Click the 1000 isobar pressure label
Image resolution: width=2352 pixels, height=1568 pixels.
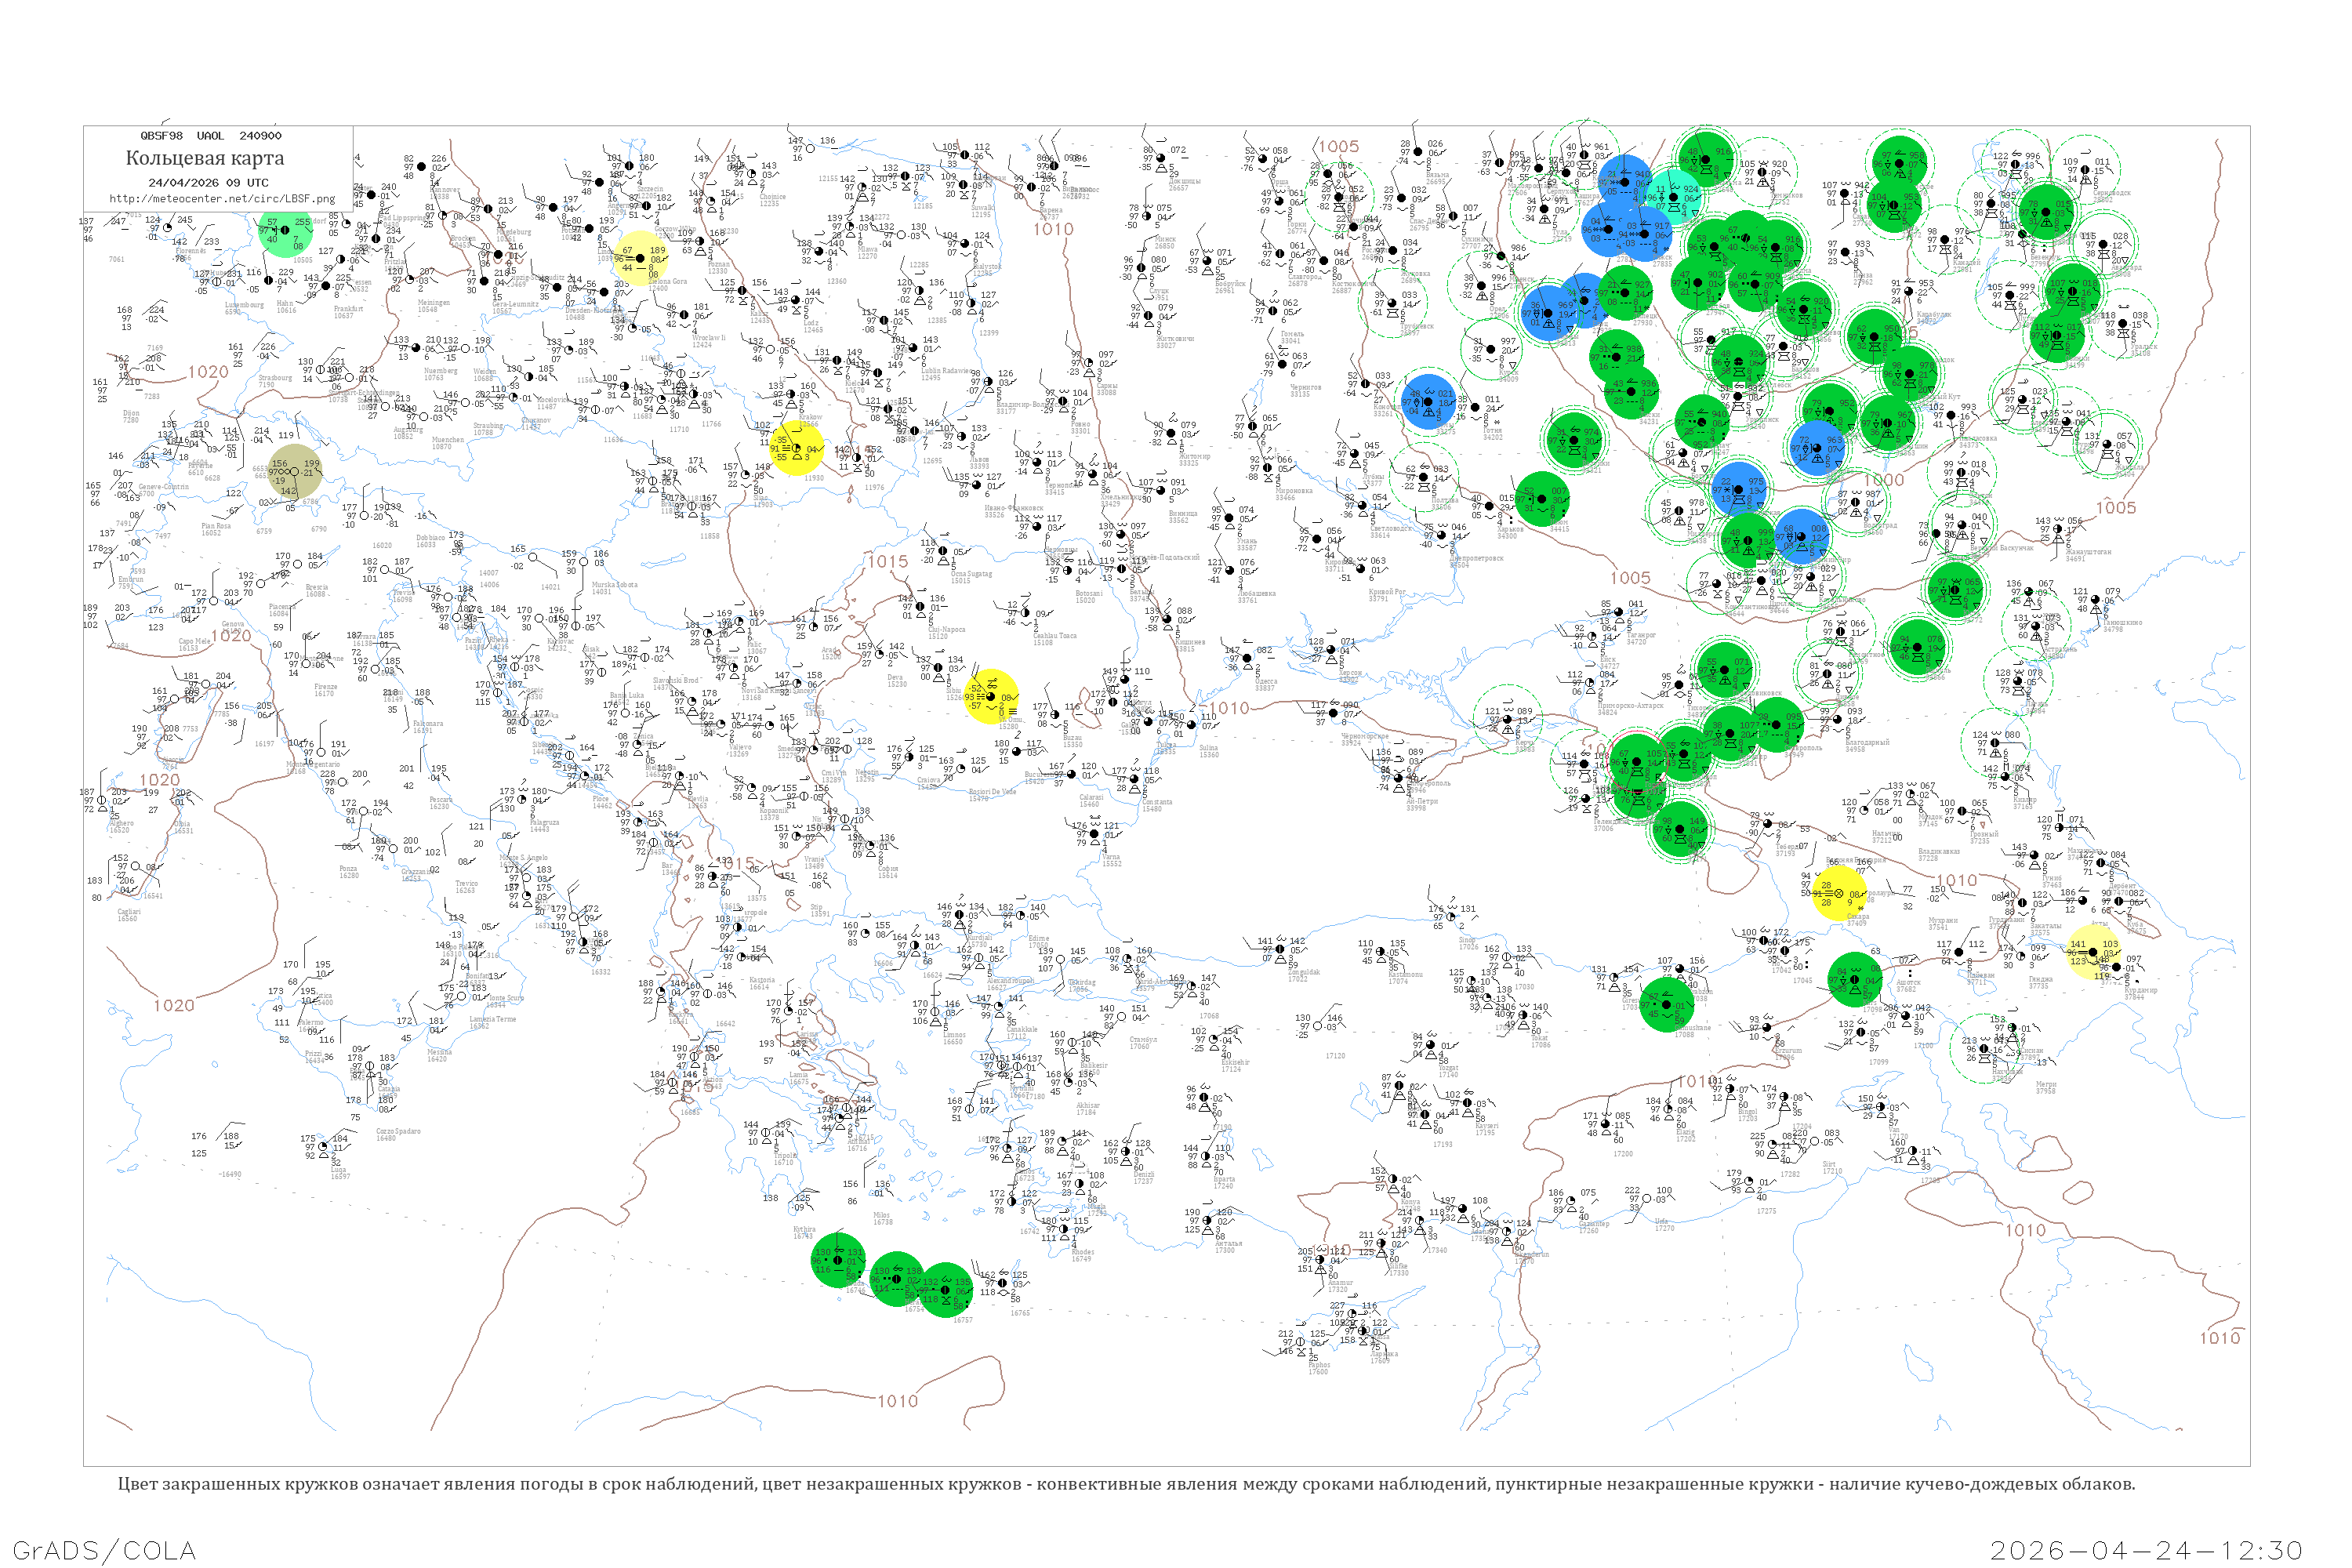tap(1883, 480)
